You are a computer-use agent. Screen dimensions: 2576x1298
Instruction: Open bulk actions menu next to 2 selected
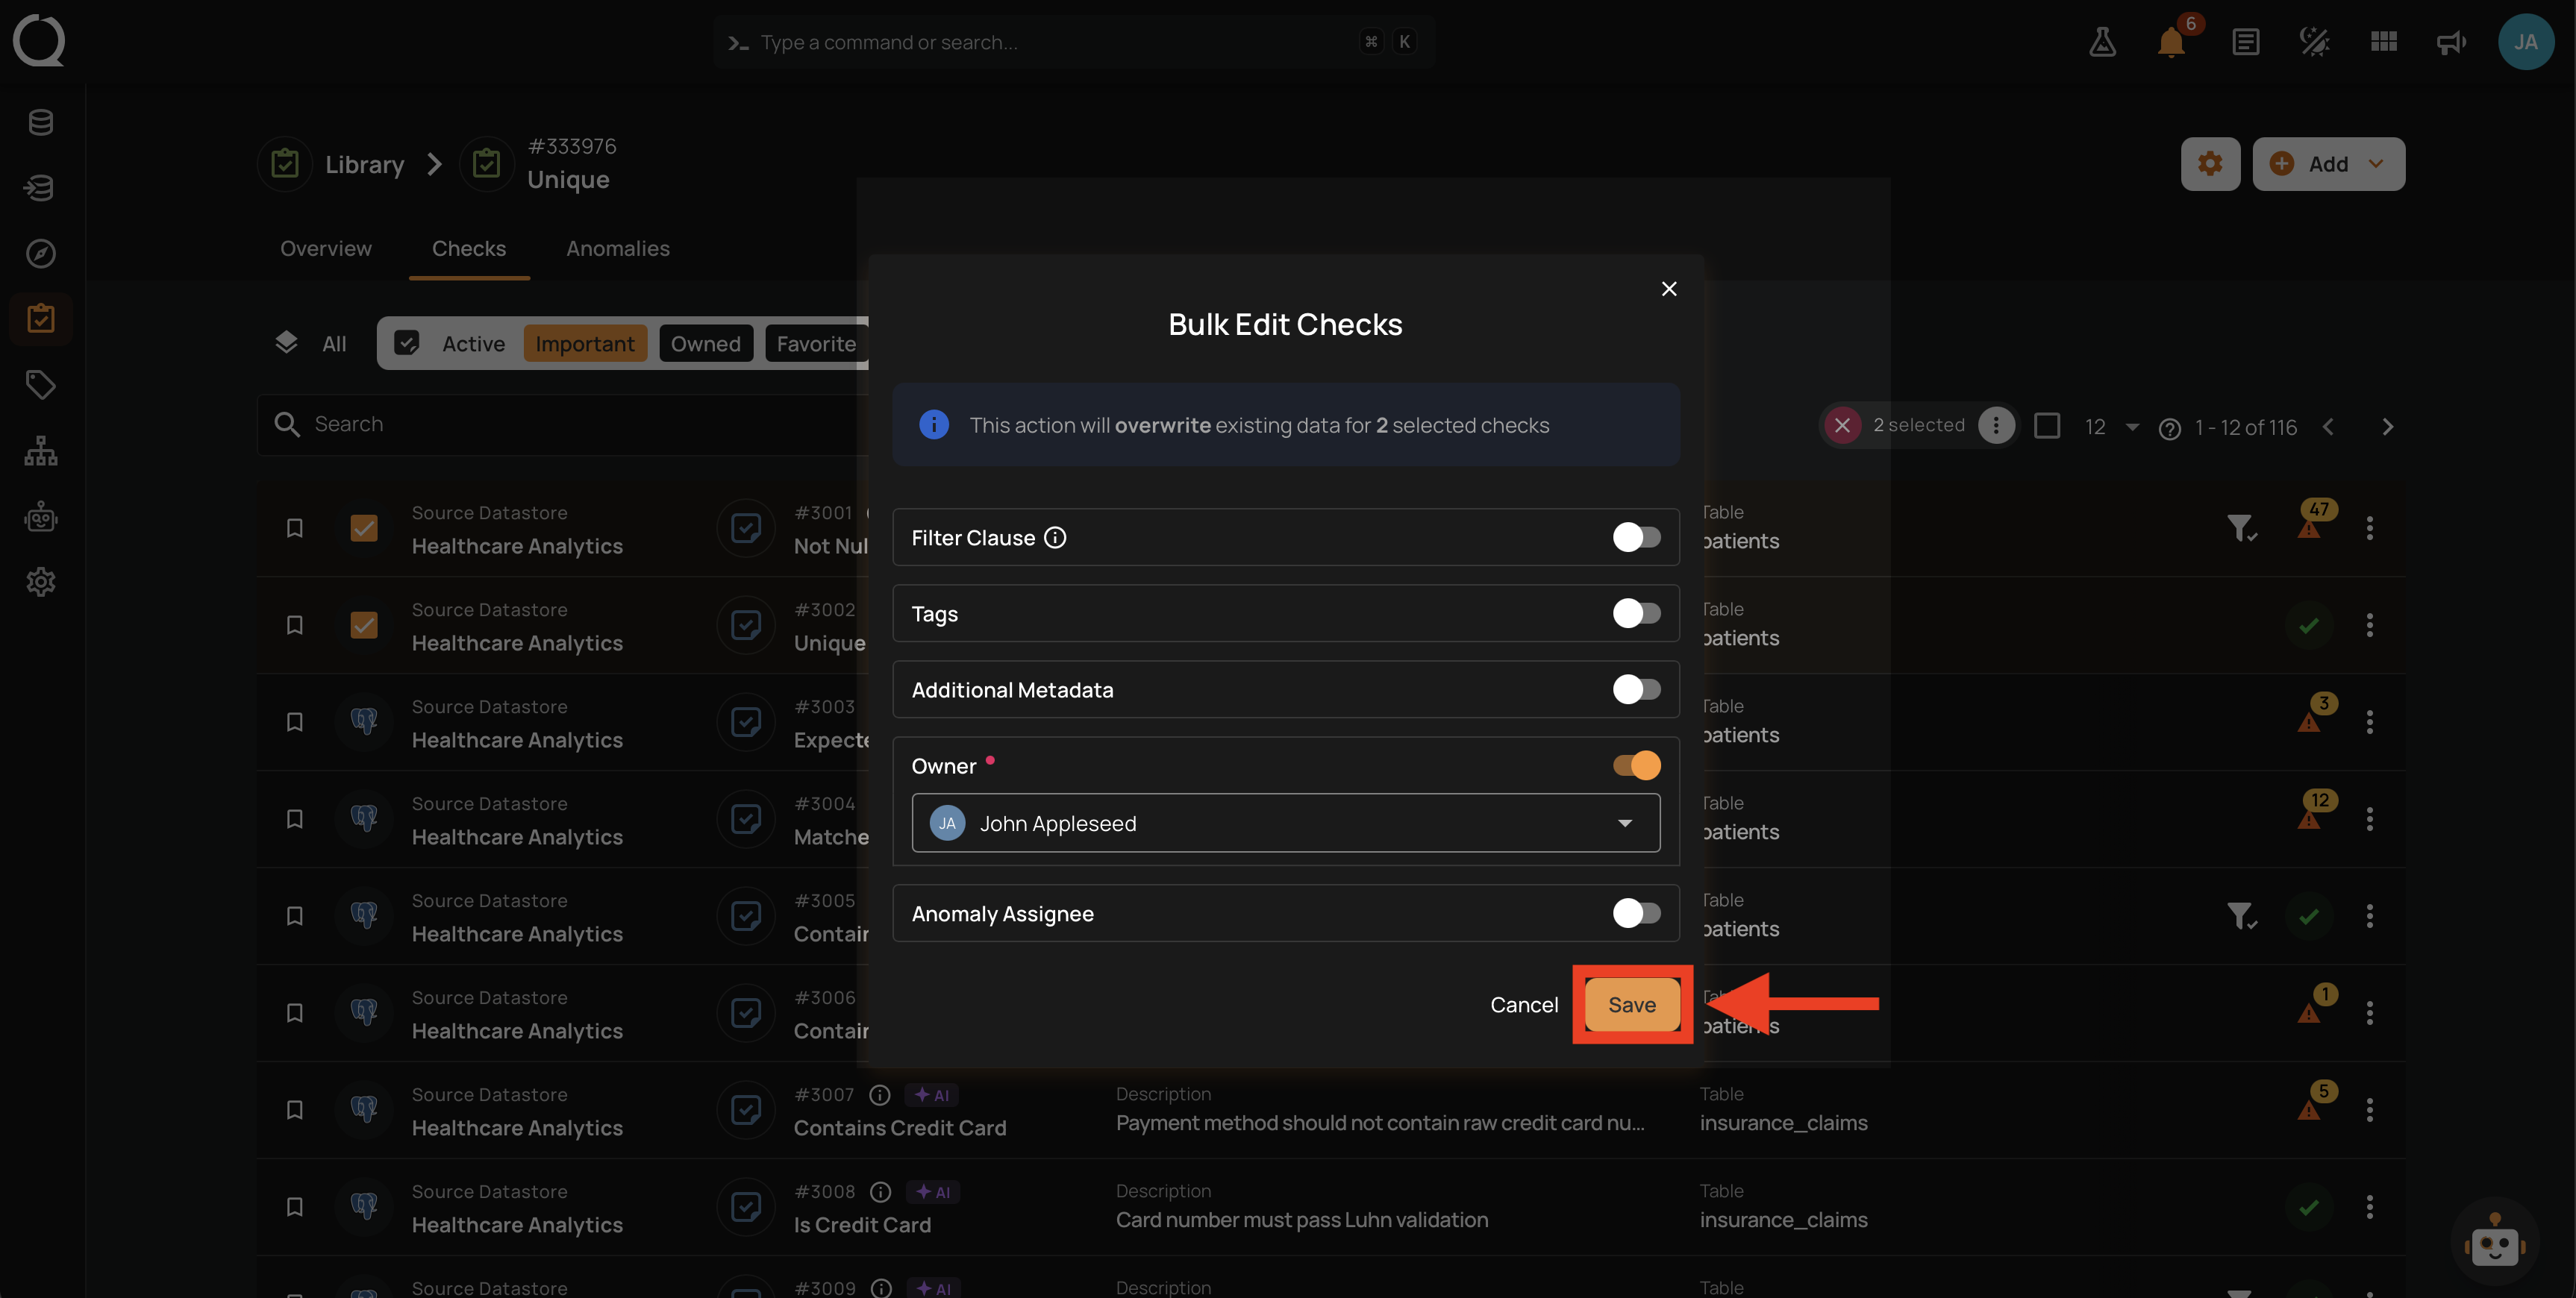[1996, 426]
